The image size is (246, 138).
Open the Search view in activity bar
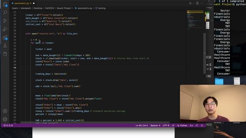pos(5,13)
